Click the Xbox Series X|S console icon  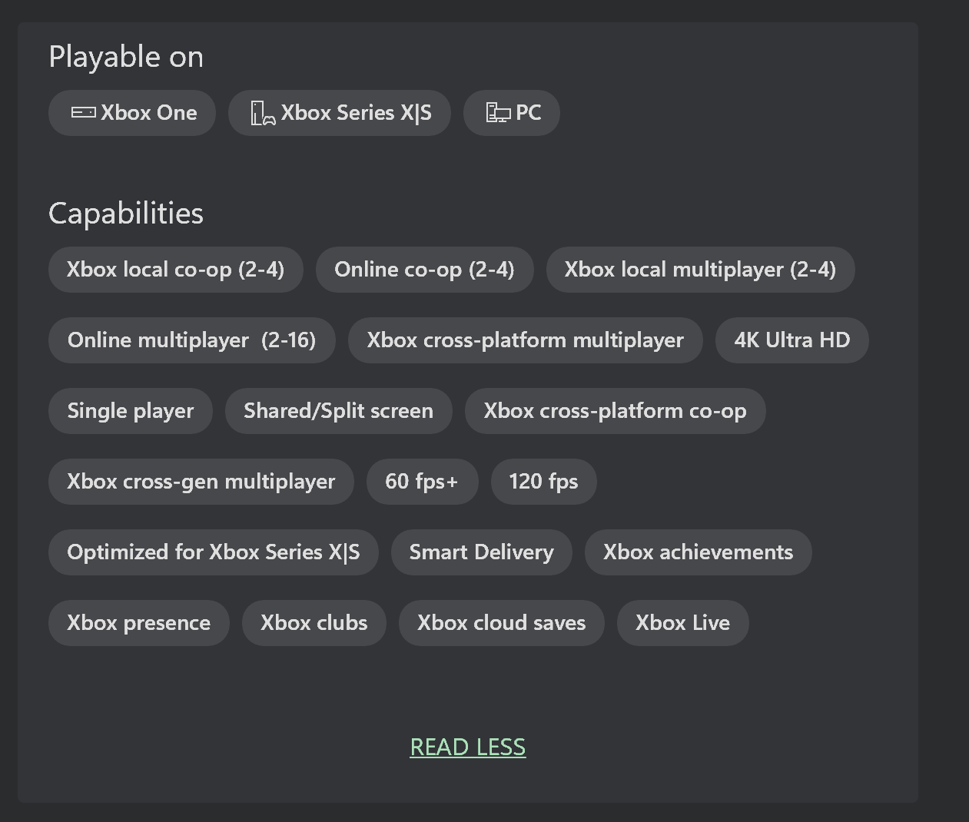coord(263,114)
